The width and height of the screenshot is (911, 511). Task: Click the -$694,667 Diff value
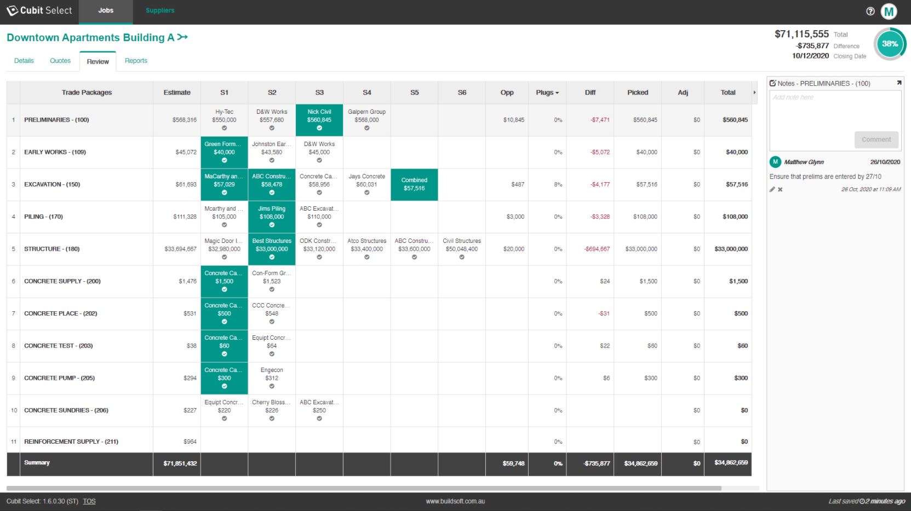(597, 249)
